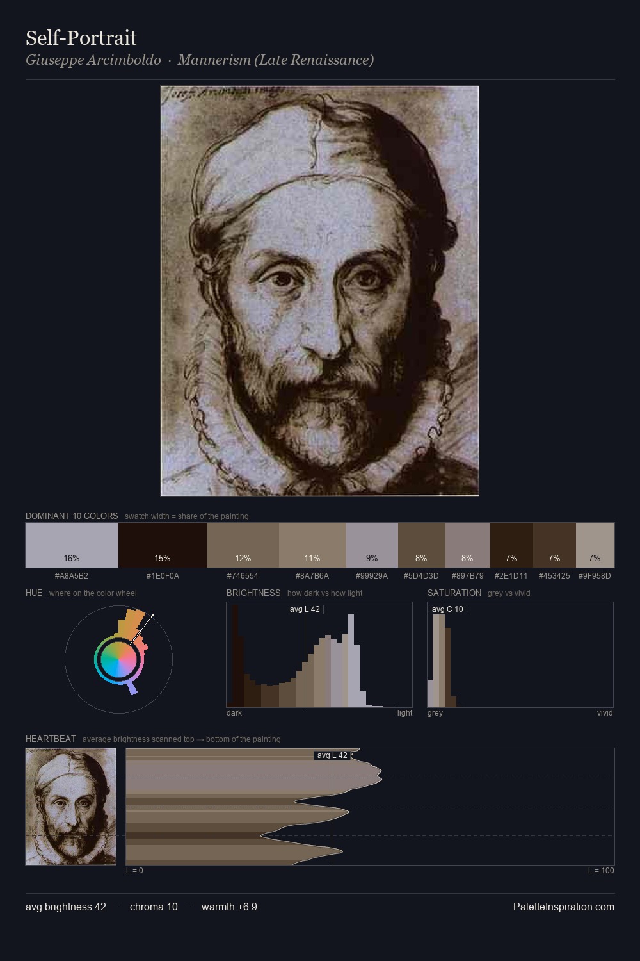Click 'warmth +6.9' footer stat
640x961 pixels.
coord(229,907)
